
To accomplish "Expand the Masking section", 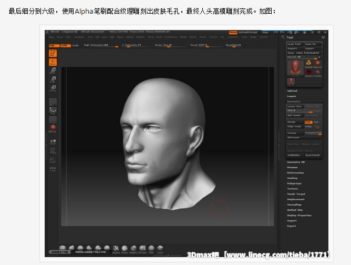I will click(292, 178).
